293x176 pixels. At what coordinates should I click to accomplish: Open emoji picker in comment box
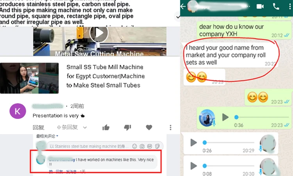[134, 146]
